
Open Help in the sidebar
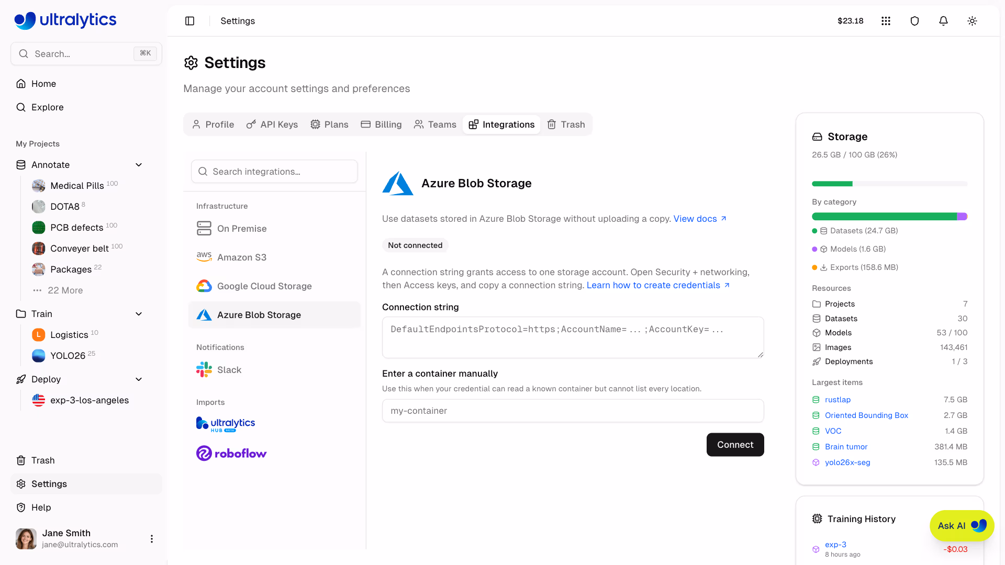coord(86,507)
